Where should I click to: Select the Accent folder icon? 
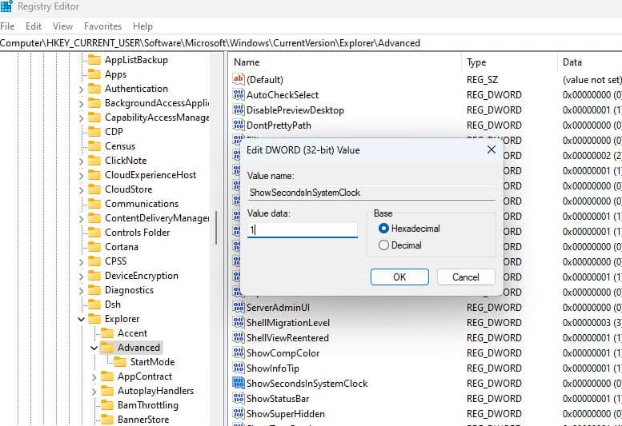tap(107, 333)
